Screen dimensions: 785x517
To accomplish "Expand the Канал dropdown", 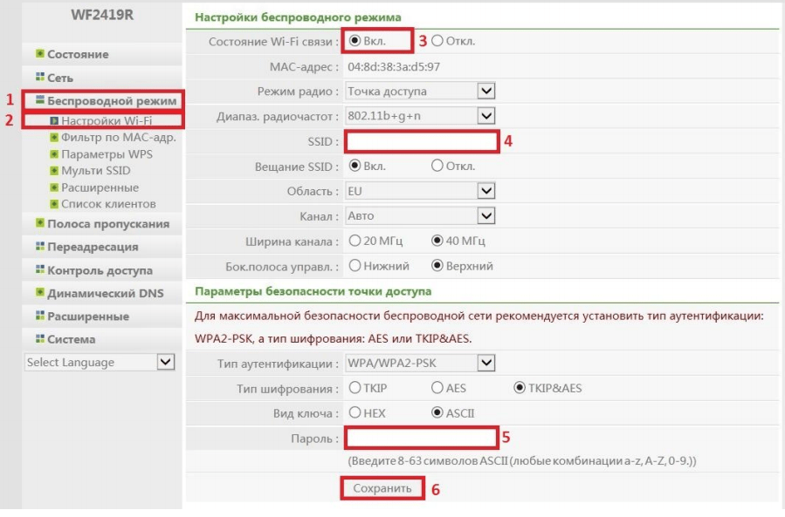I will (x=486, y=214).
